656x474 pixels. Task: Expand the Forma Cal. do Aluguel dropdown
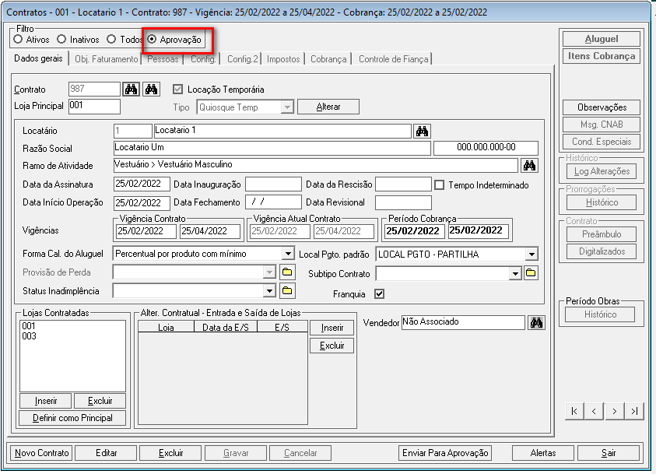288,254
